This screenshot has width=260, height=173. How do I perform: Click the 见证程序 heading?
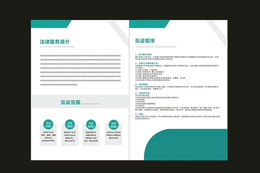tap(145, 41)
